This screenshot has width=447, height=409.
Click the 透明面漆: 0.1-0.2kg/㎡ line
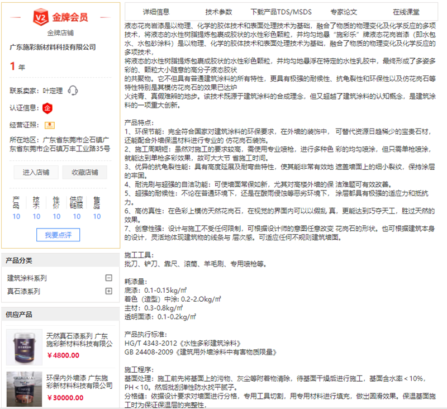click(160, 317)
